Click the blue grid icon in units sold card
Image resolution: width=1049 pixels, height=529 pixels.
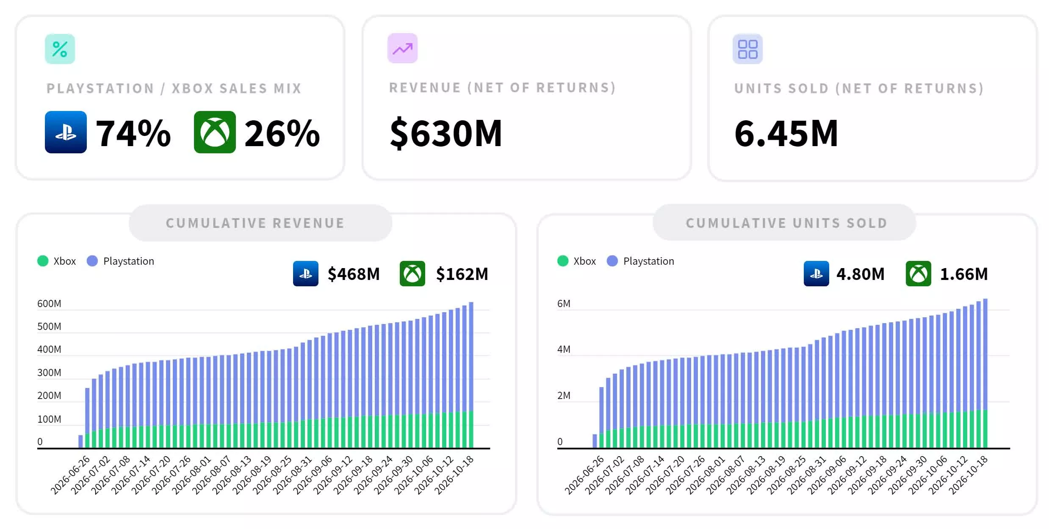[747, 49]
